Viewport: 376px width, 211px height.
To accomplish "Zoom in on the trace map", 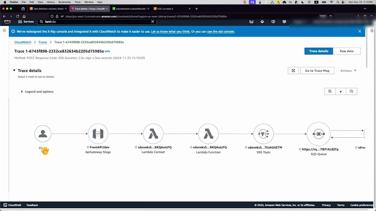I will point(330,91).
